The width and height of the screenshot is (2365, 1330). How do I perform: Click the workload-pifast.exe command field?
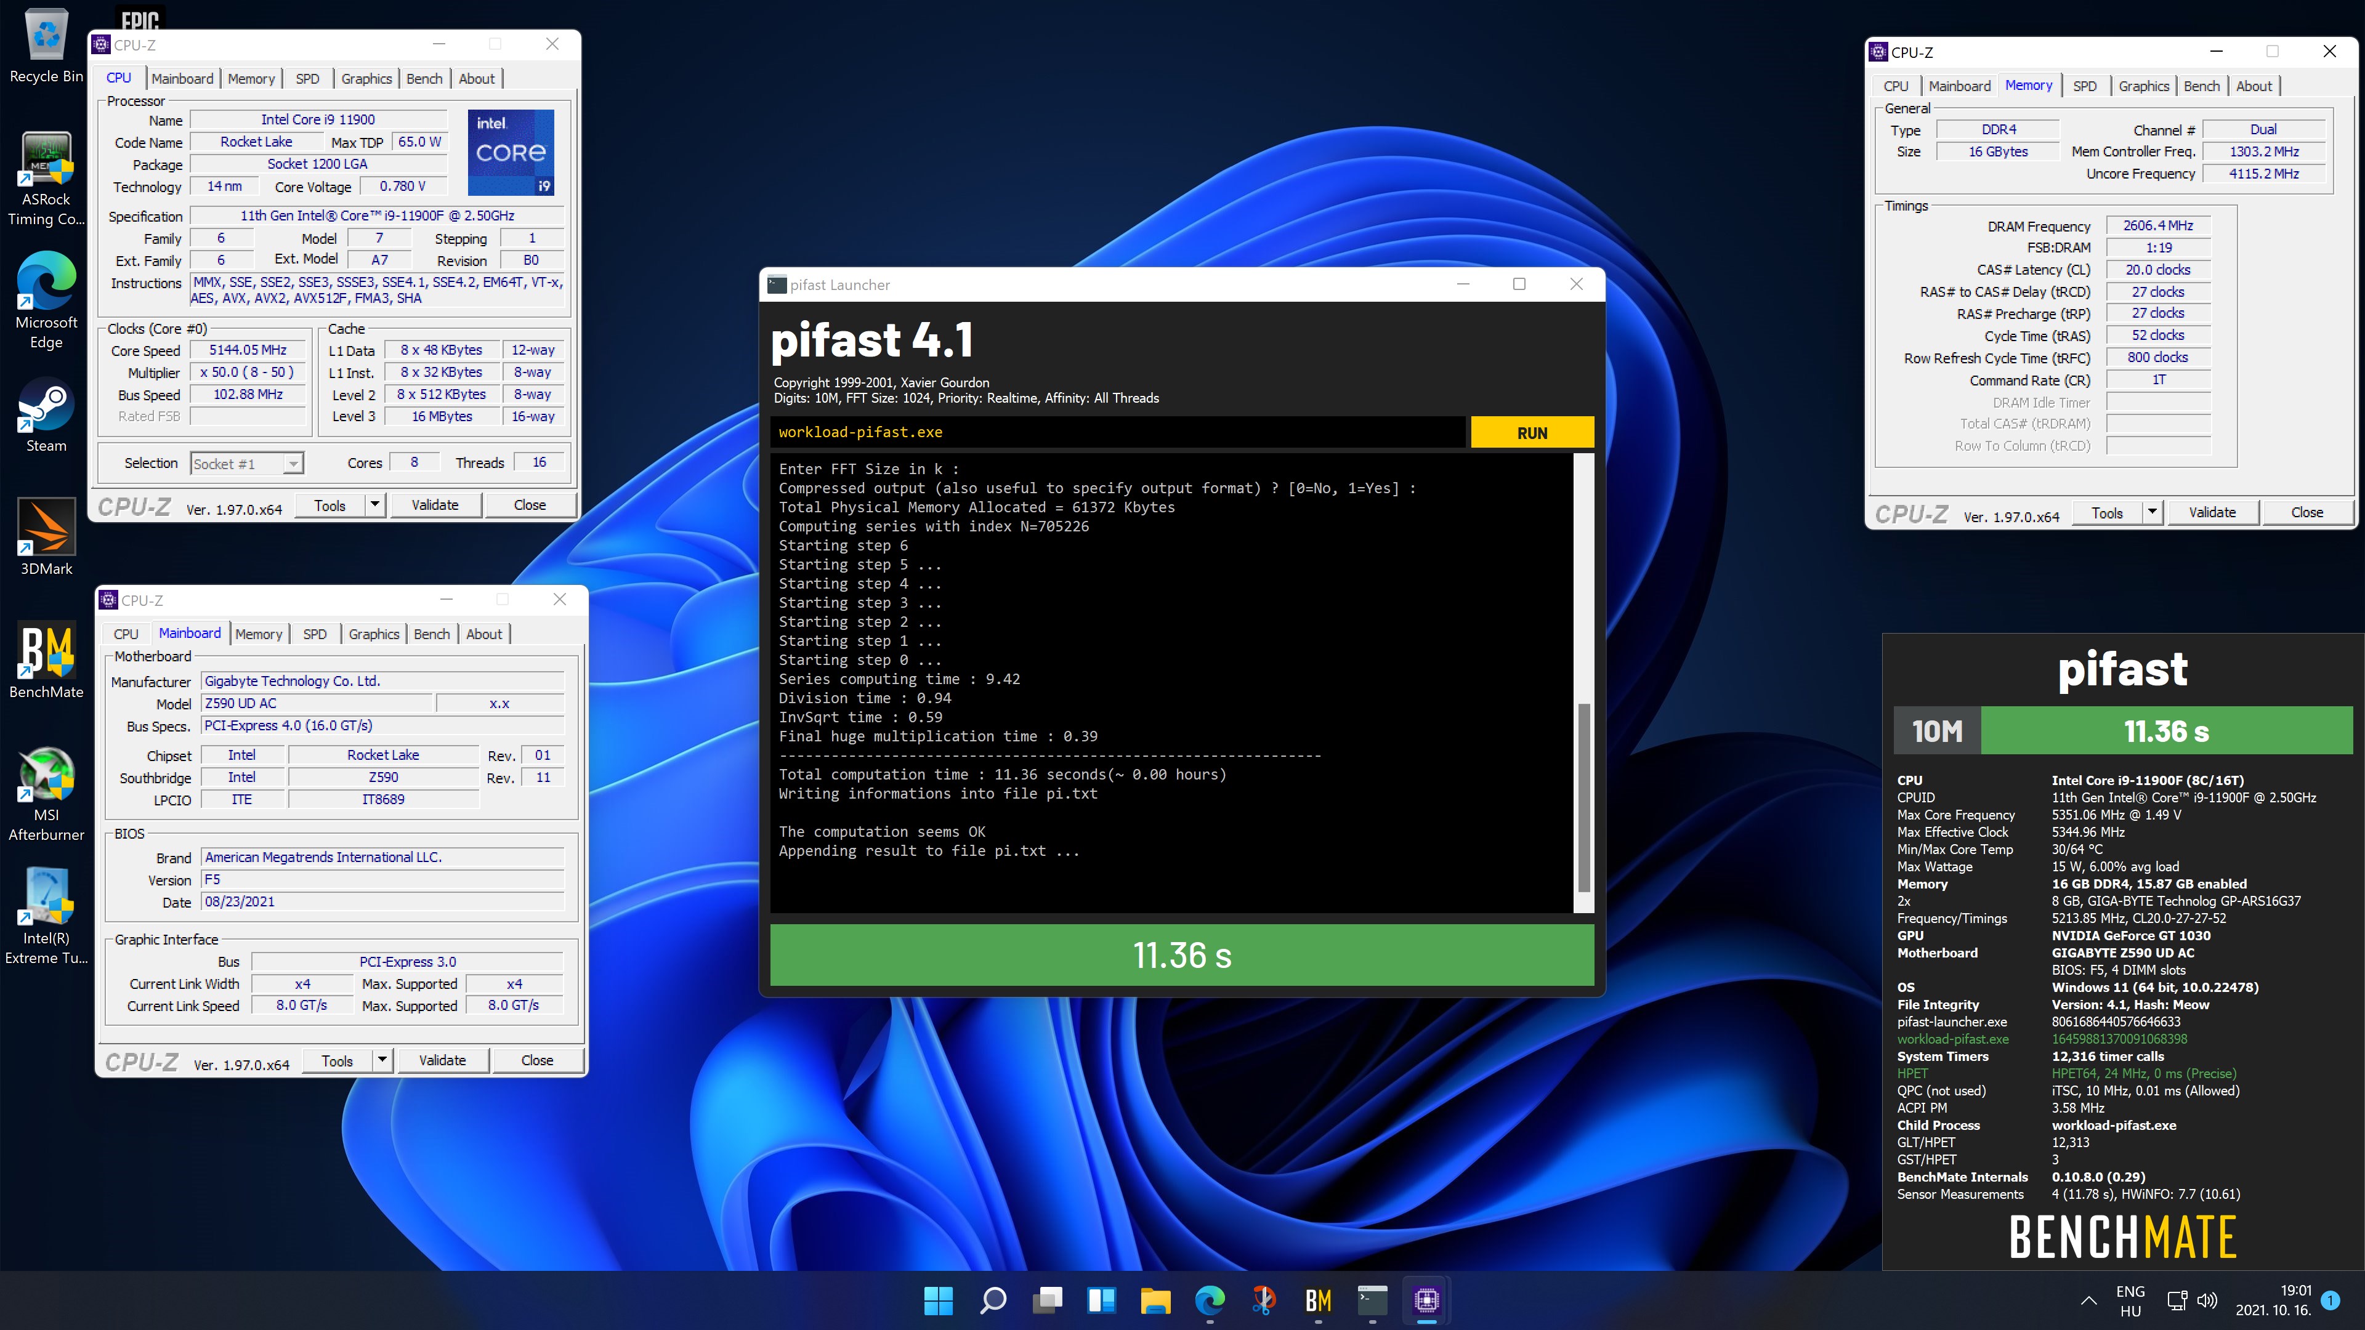coord(1117,432)
